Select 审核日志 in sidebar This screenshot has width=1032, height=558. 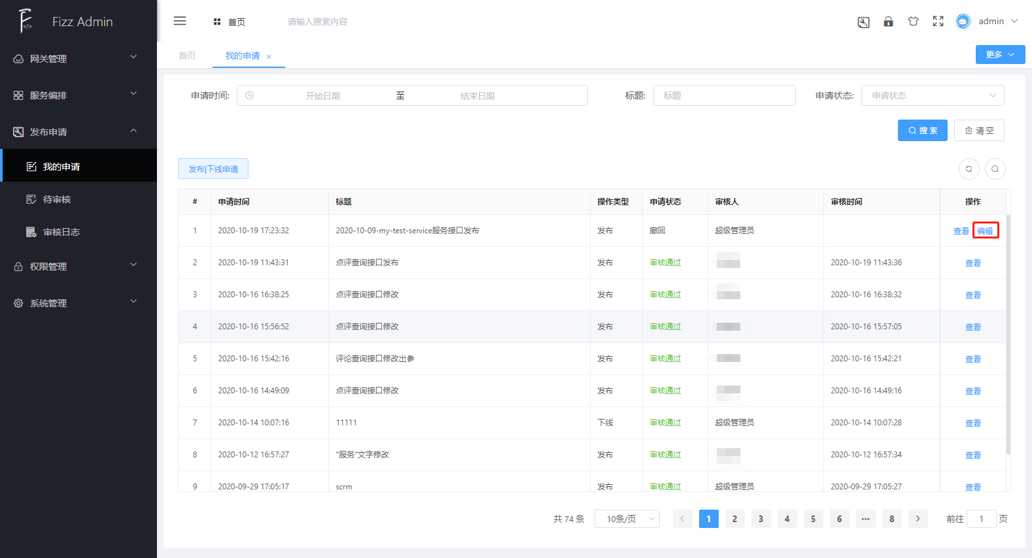click(78, 232)
